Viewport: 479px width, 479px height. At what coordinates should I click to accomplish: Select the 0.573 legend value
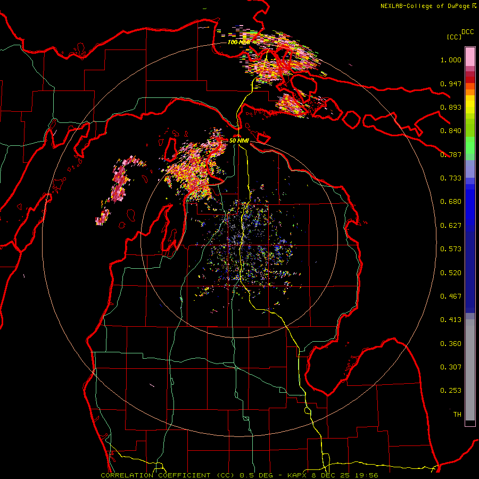coord(451,249)
